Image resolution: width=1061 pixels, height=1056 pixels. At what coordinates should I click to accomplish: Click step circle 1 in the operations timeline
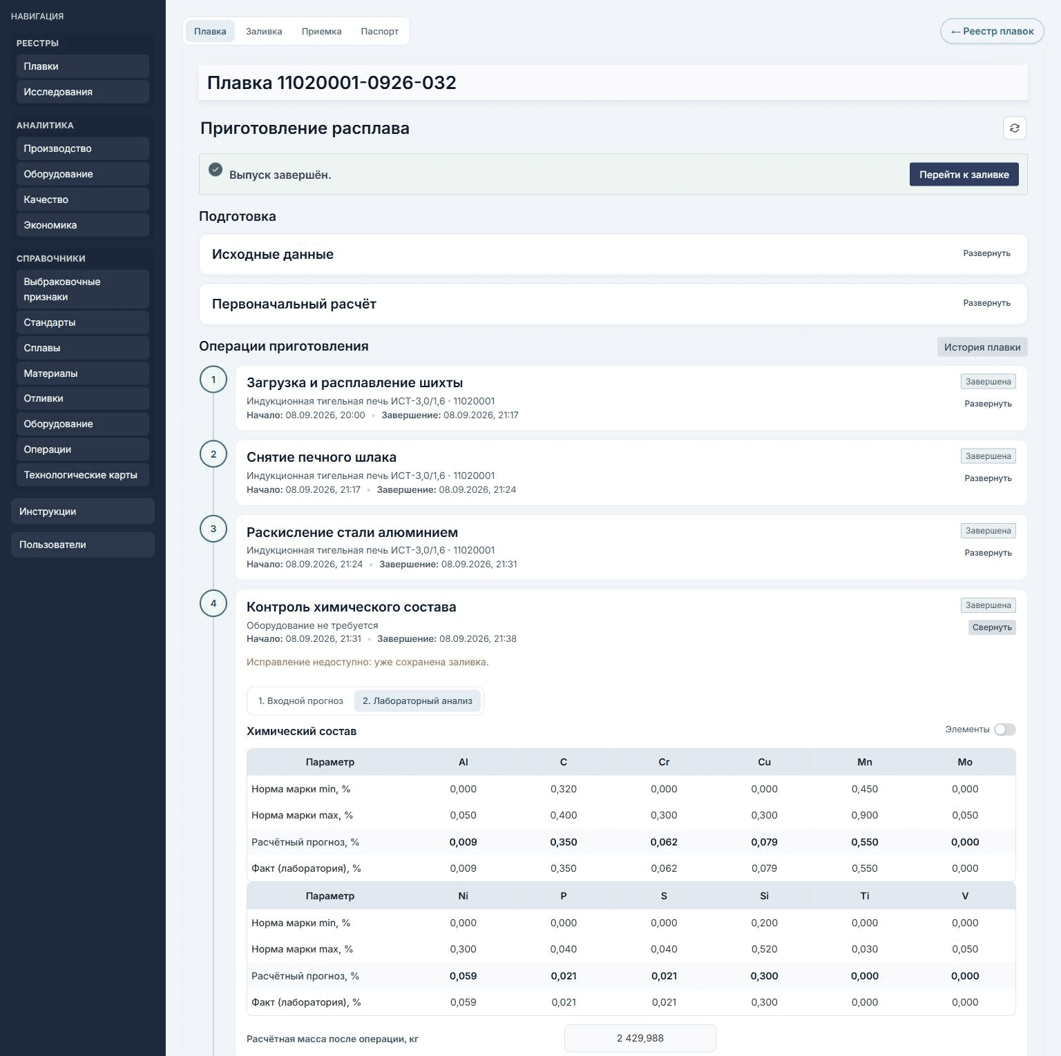pos(213,380)
